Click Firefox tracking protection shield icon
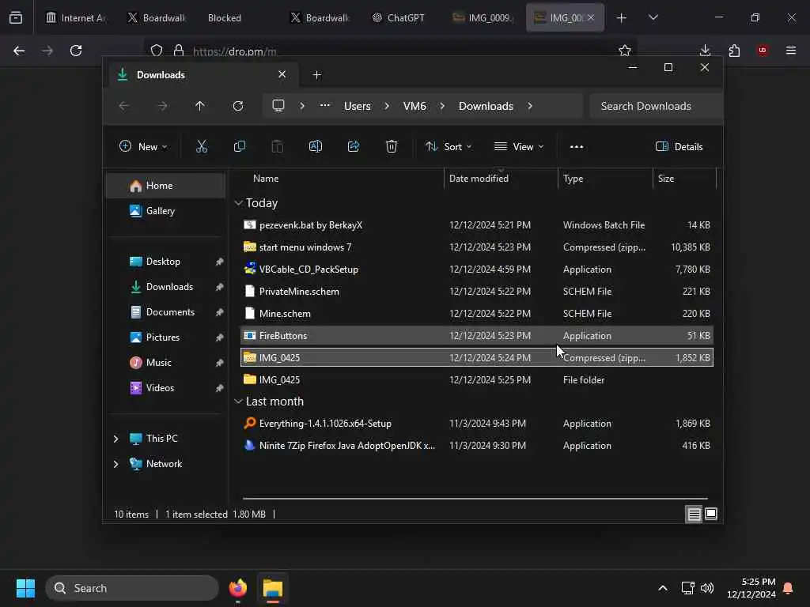This screenshot has height=607, width=810. (x=157, y=51)
